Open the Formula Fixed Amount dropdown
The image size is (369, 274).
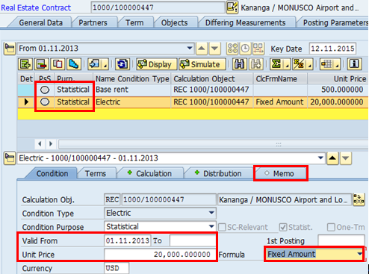(359, 254)
